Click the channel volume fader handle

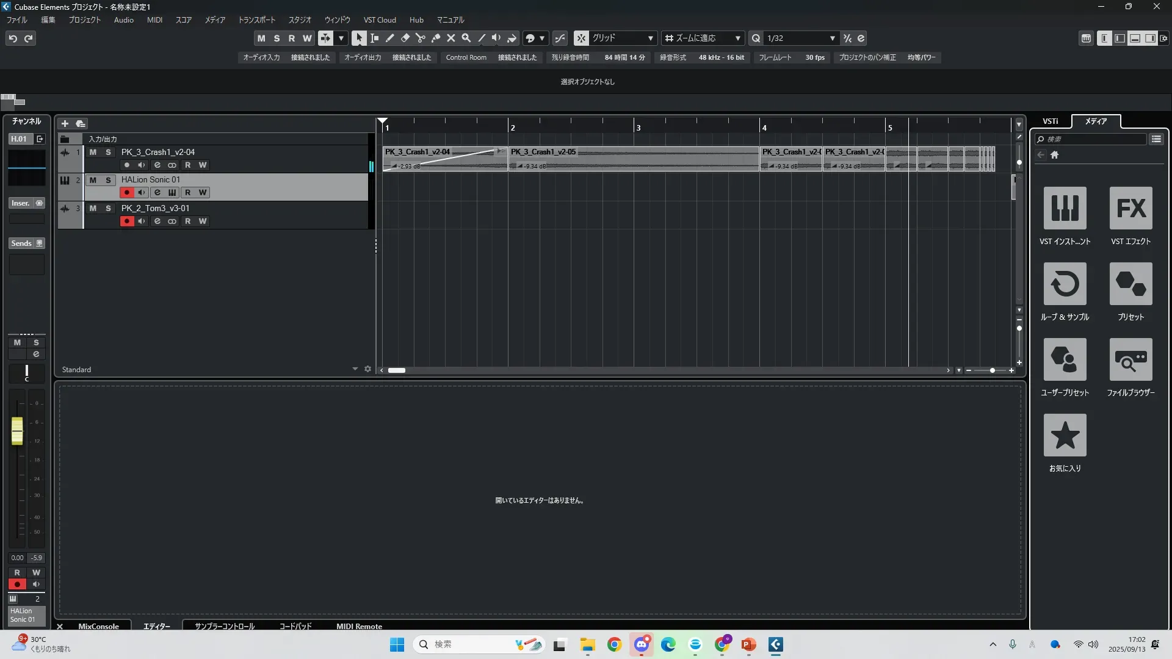tap(17, 431)
